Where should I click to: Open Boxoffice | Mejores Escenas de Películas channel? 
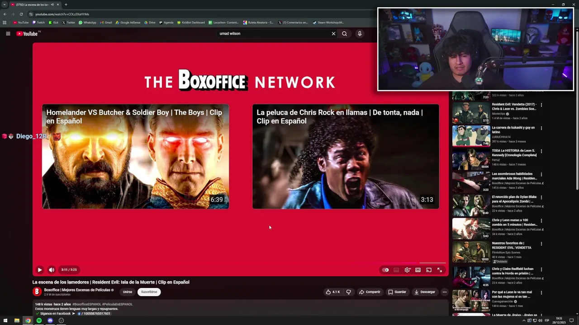coord(77,290)
